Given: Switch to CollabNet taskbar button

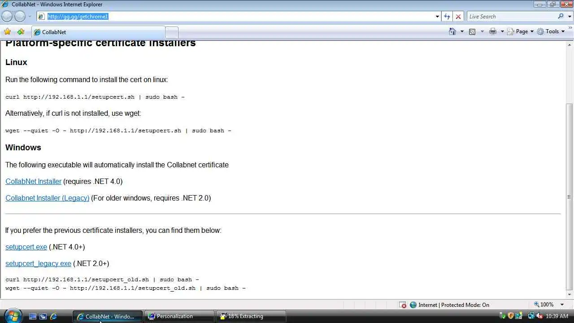Looking at the screenshot, I should [x=108, y=316].
